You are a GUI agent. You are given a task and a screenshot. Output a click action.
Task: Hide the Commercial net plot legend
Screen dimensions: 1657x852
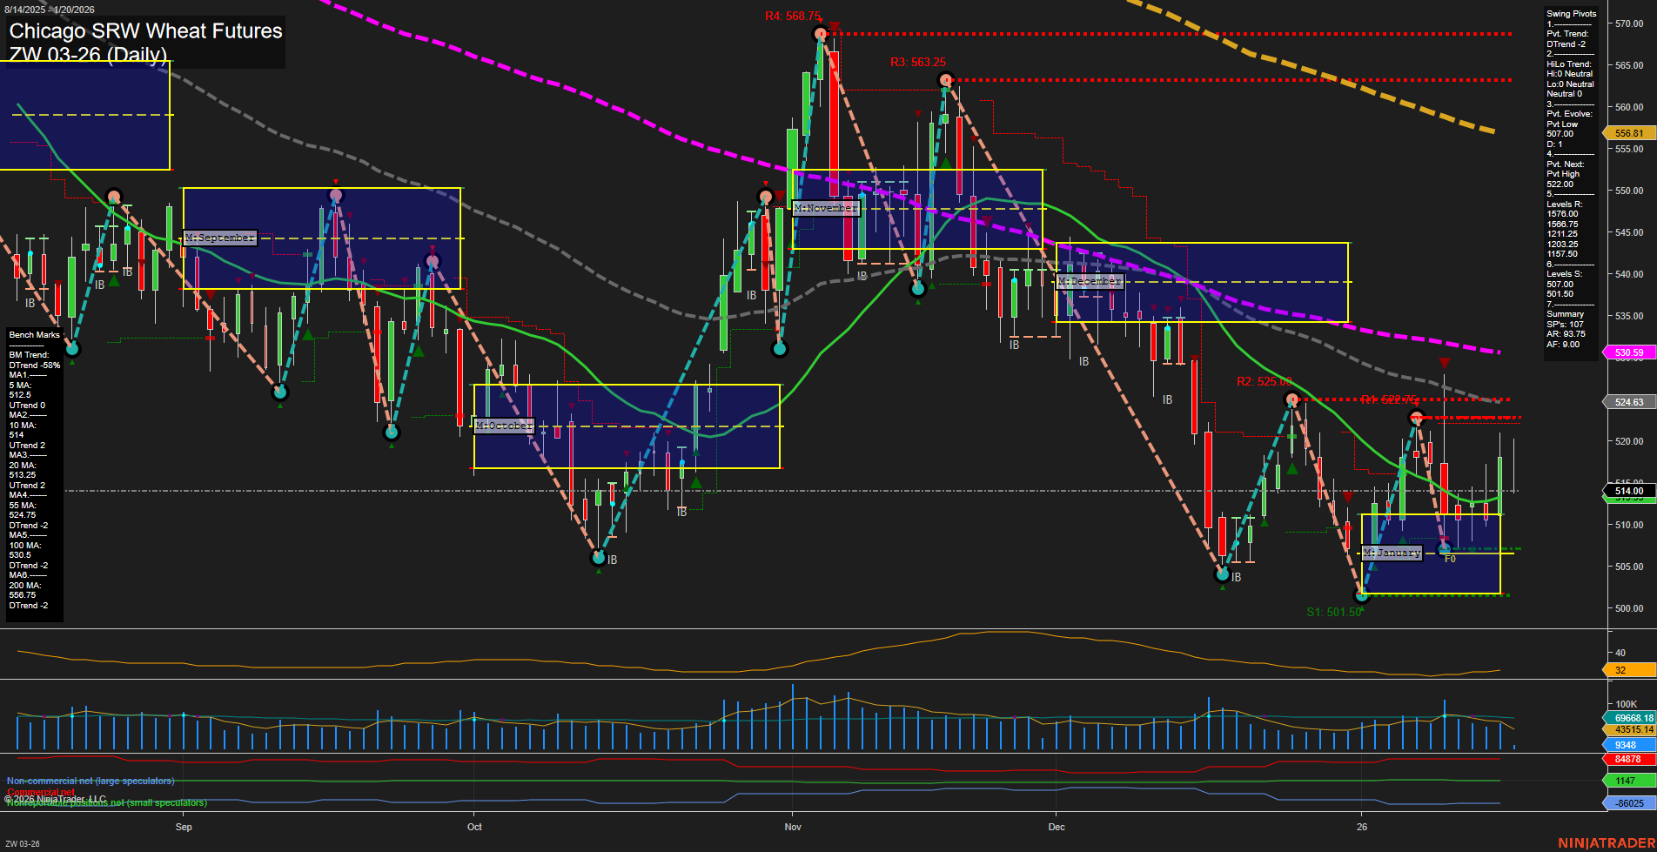click(x=40, y=791)
